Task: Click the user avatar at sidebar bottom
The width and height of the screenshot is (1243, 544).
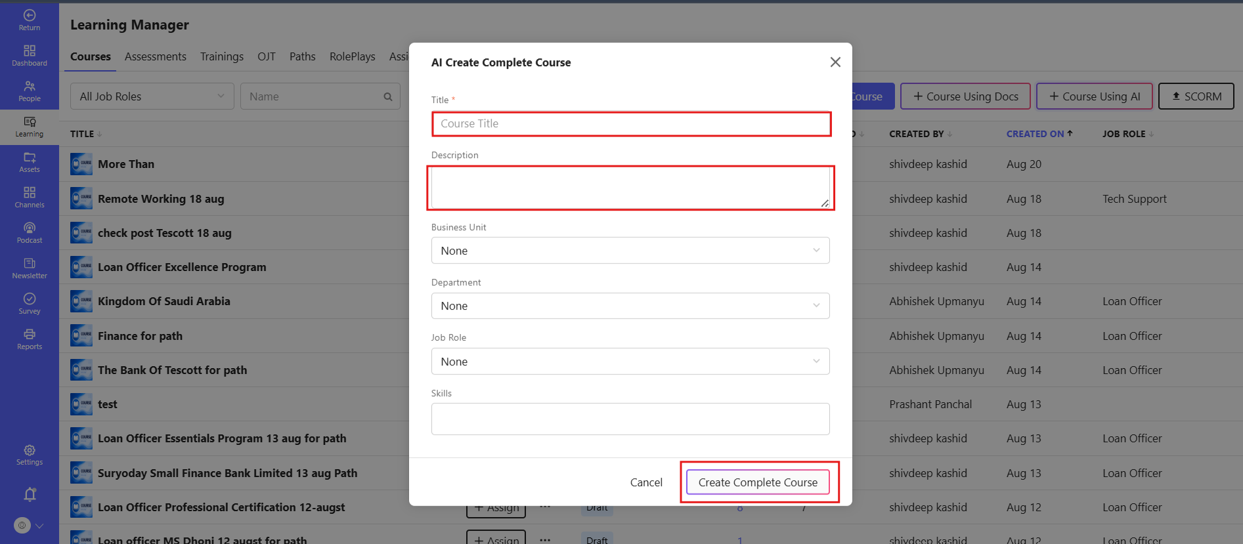Action: click(x=22, y=525)
